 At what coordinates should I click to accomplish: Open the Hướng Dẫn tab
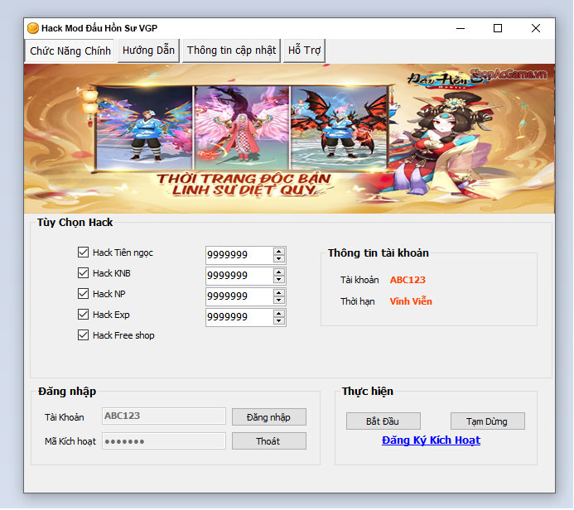pos(148,51)
